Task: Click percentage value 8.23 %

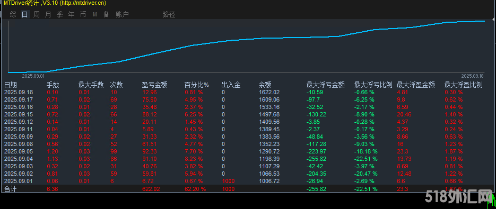Action: coord(194,159)
